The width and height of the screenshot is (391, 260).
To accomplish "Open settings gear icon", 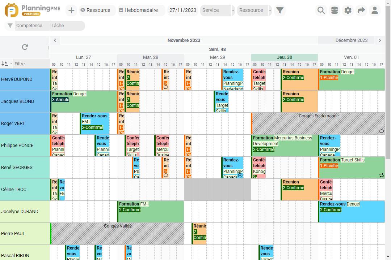I will pos(348,10).
